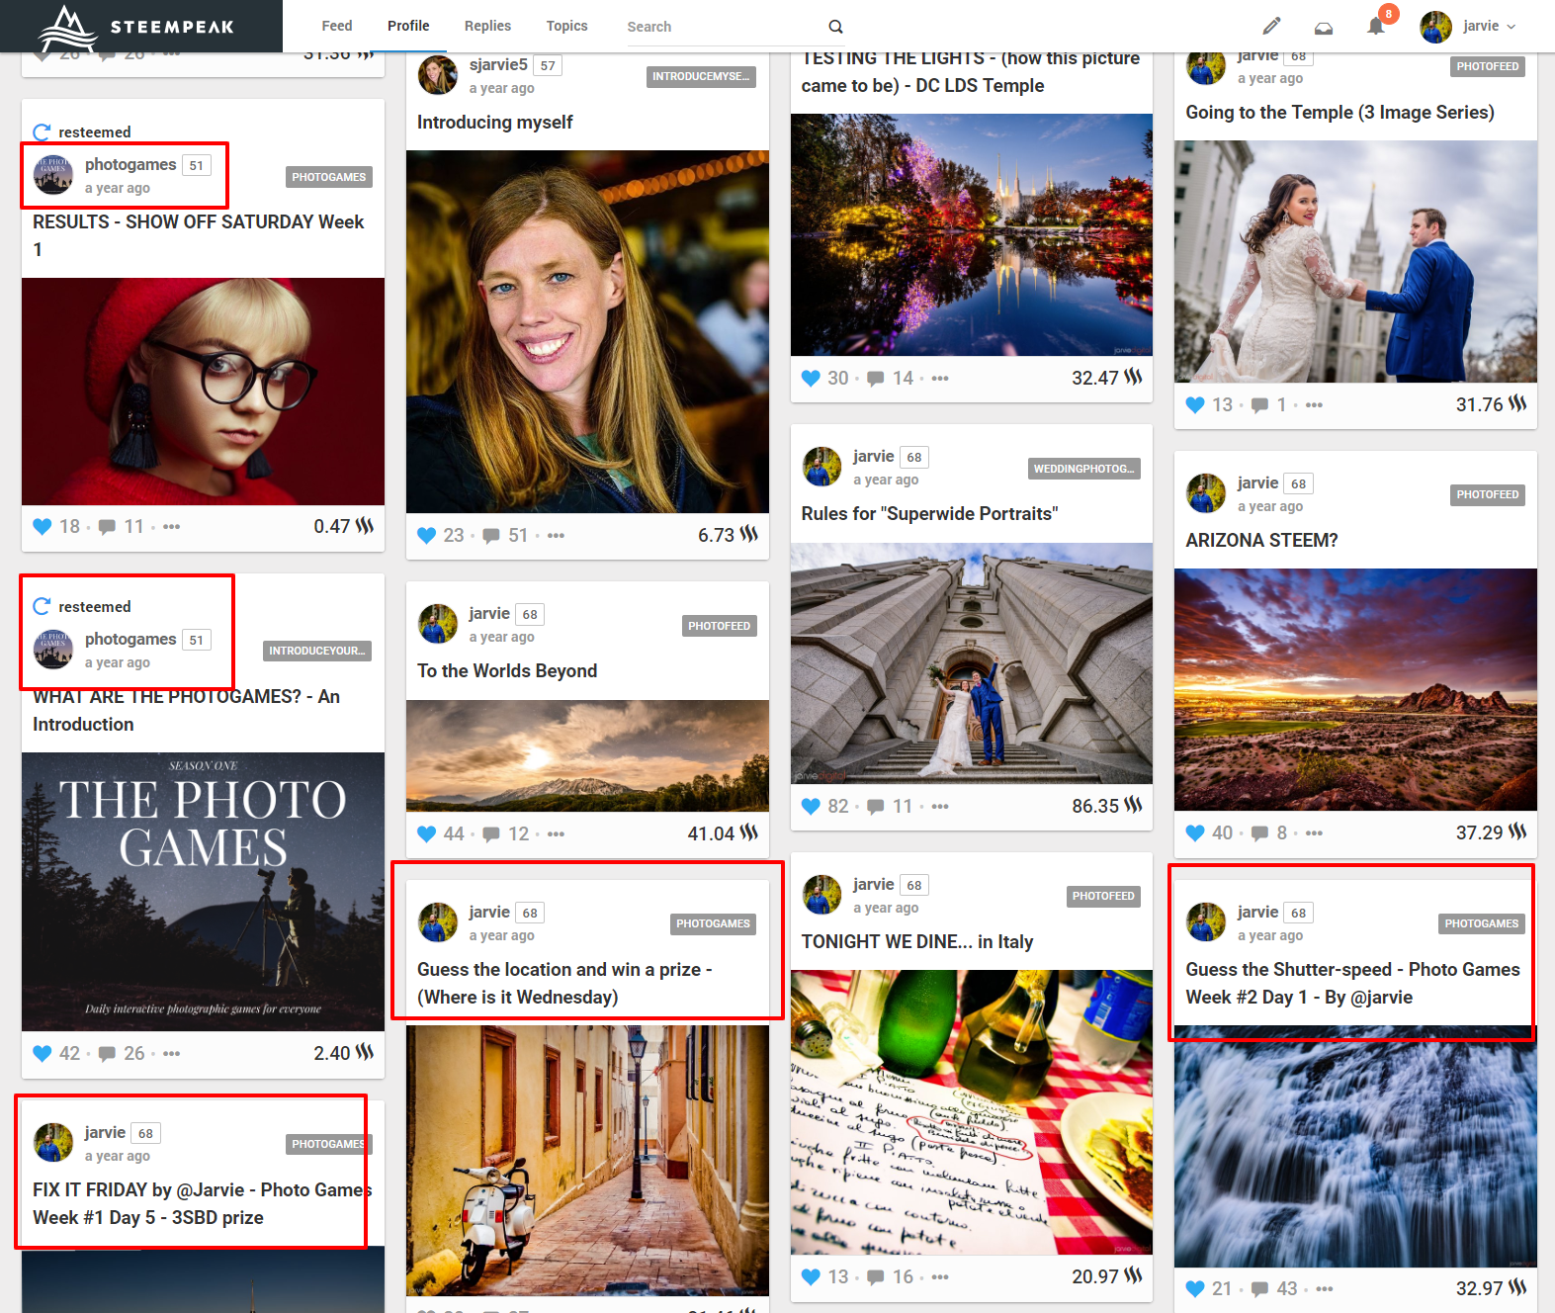The height and width of the screenshot is (1313, 1555).
Task: Click the pencil compose post icon
Action: 1271,27
